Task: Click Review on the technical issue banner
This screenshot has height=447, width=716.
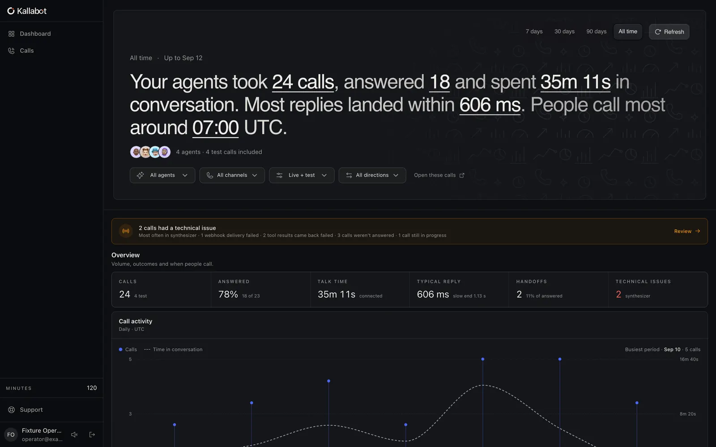Action: coord(687,231)
